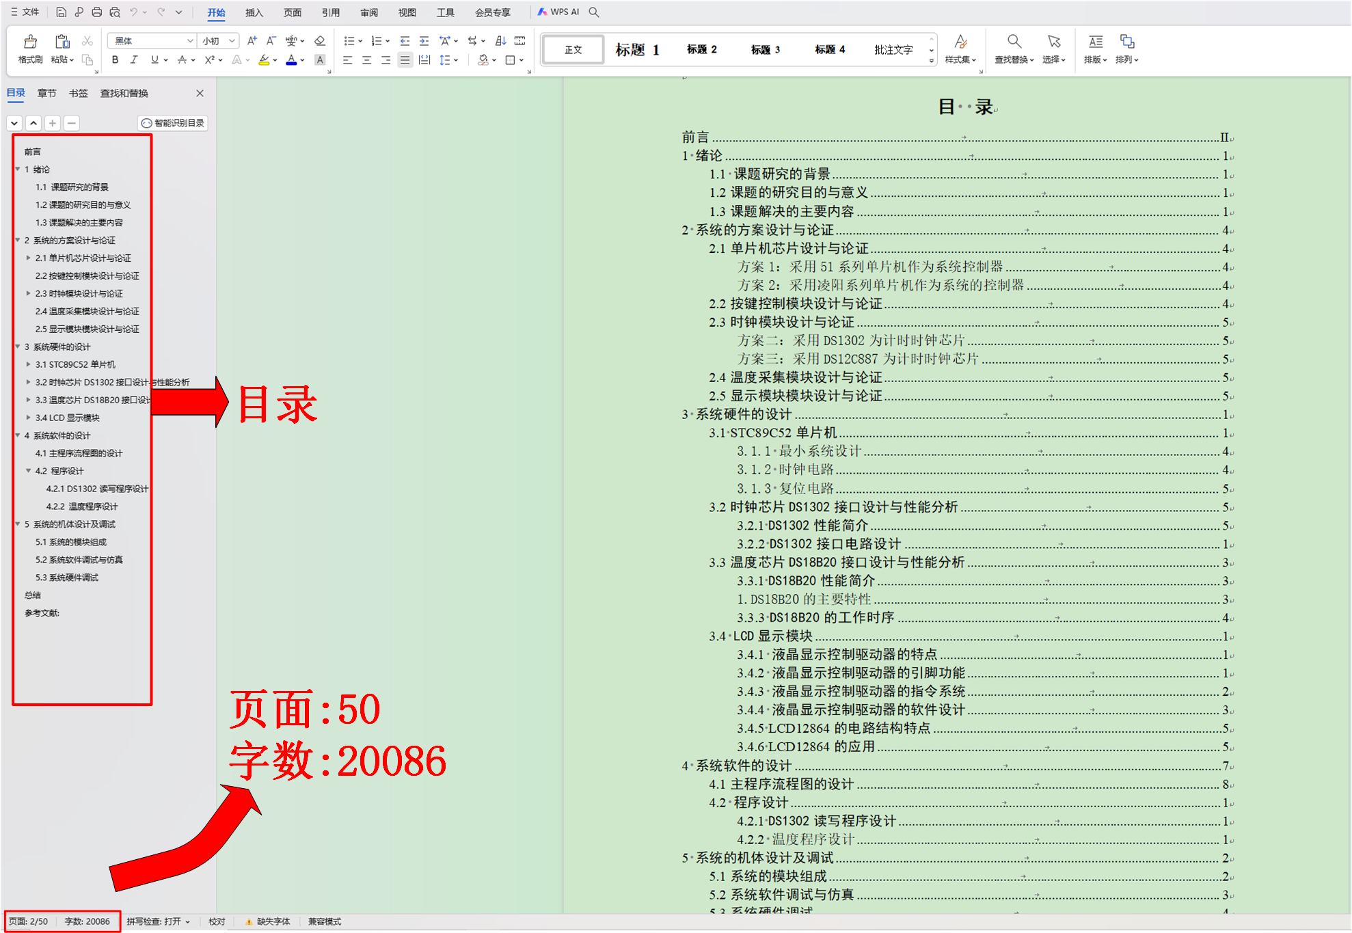Image resolution: width=1352 pixels, height=933 pixels.
Task: Click the 智能识别目录 button
Action: click(172, 123)
